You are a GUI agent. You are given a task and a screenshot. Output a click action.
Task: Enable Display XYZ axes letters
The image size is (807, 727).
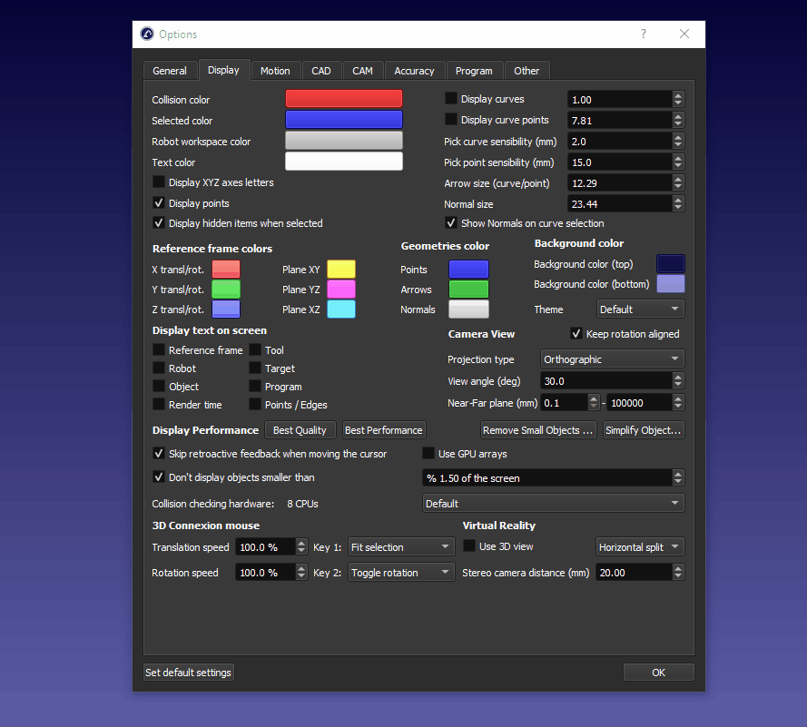point(160,182)
